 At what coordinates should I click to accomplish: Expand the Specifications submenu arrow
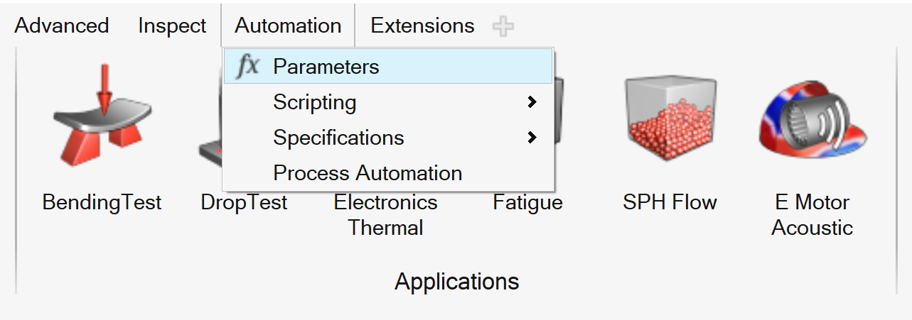point(532,138)
